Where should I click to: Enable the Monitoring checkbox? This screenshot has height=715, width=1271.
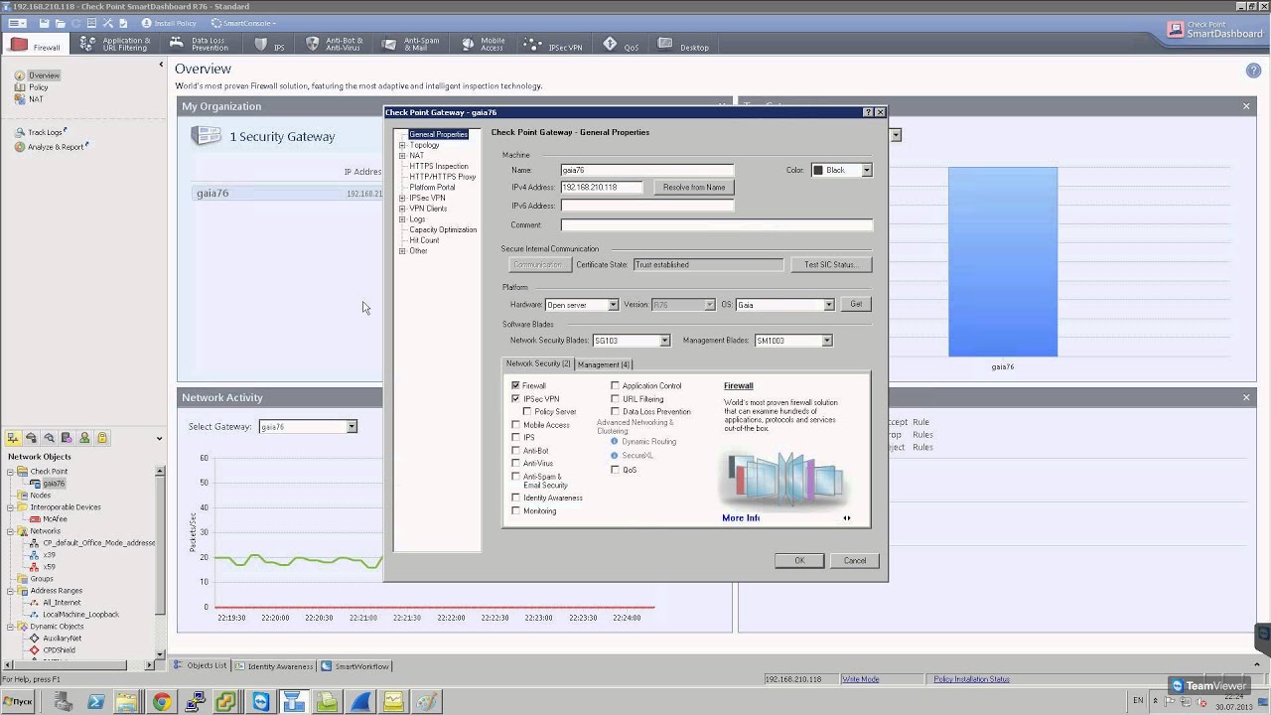click(515, 510)
